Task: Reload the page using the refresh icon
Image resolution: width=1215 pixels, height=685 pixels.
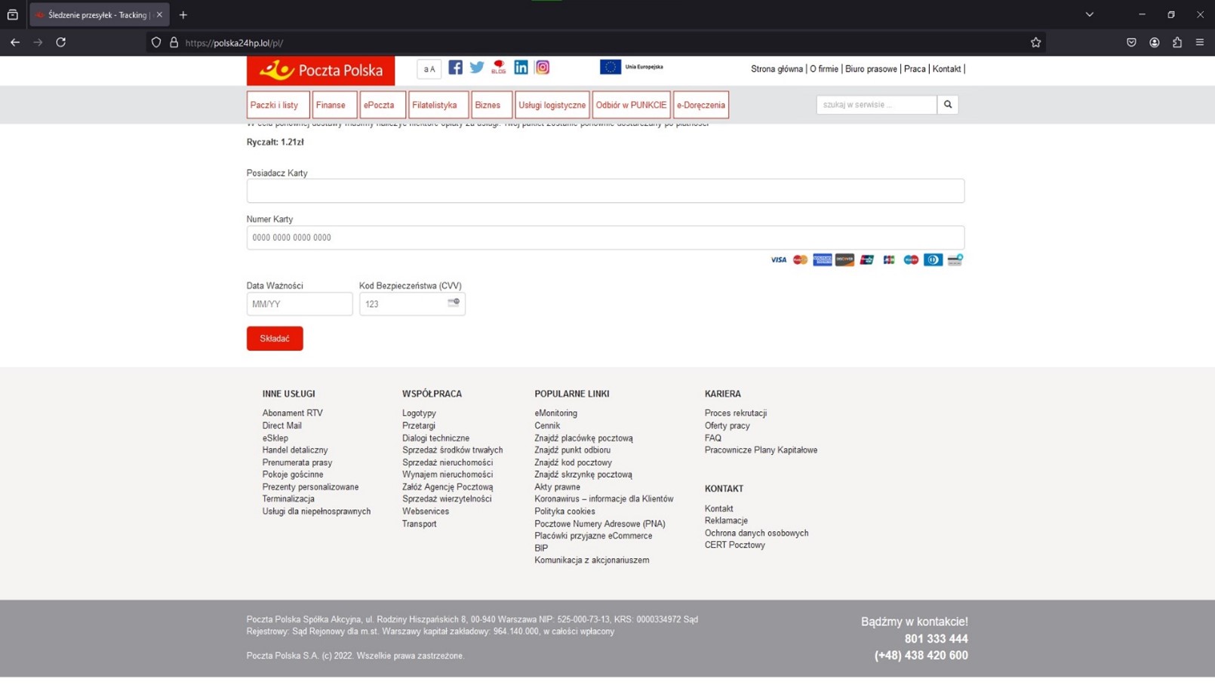Action: pos(61,43)
